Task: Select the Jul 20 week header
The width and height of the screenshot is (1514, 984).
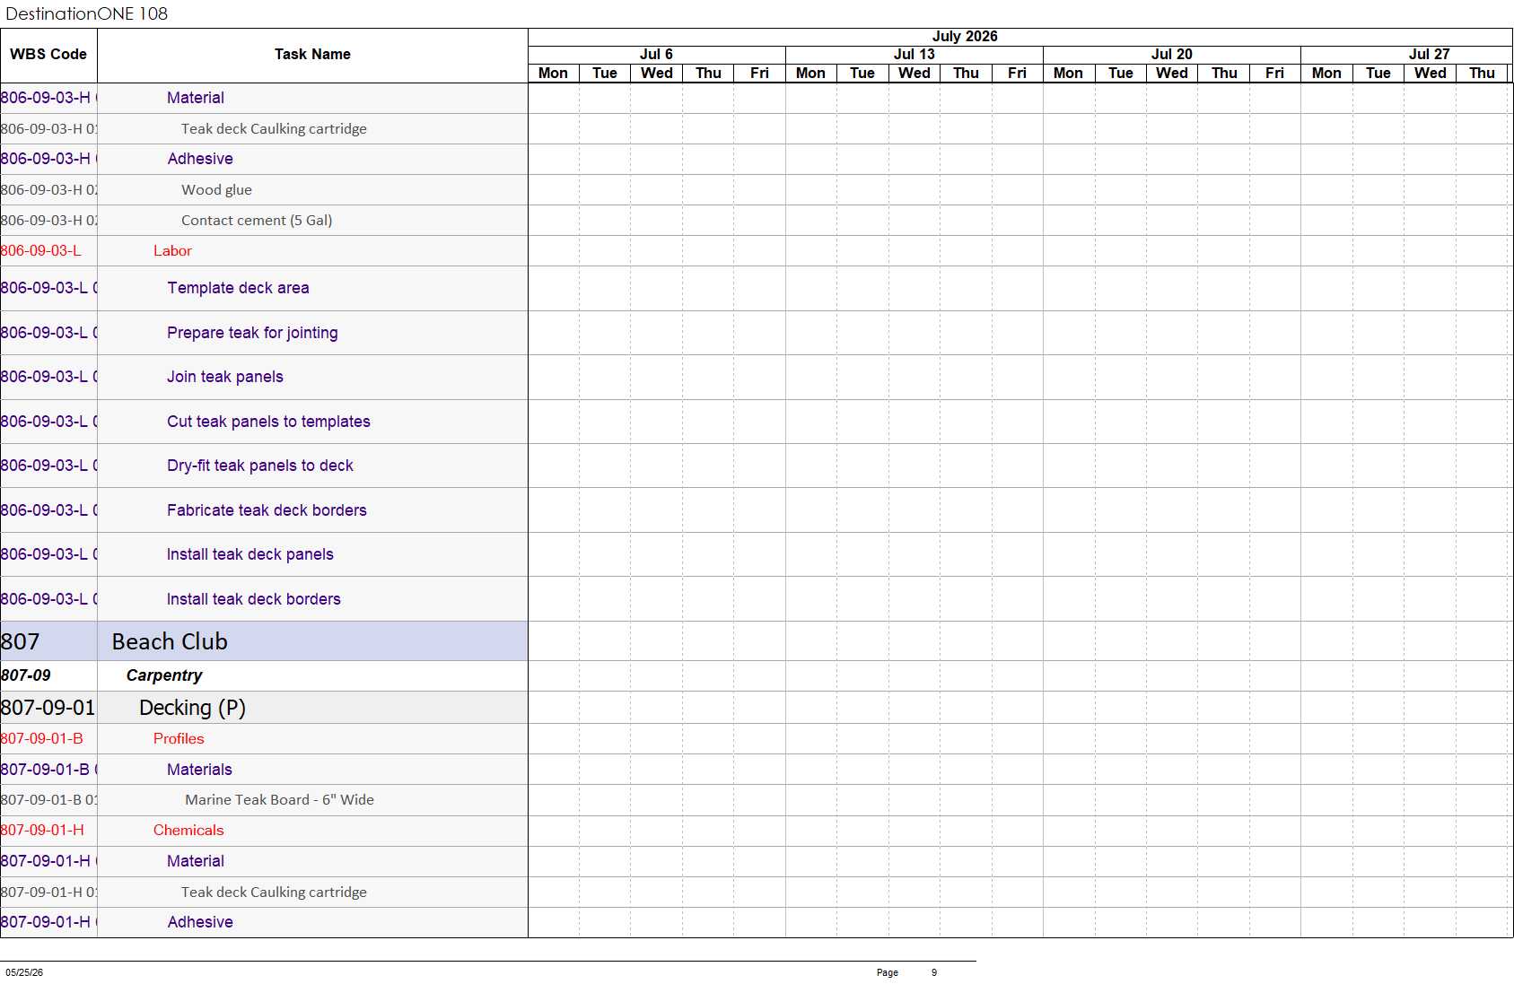Action: (x=1171, y=55)
